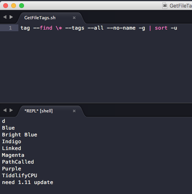This screenshot has width=192, height=194.
Task: Click the 'Bright Blue' output line
Action: 20,135
